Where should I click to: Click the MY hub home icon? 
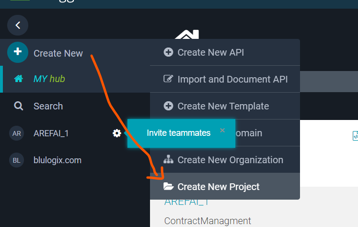[19, 79]
